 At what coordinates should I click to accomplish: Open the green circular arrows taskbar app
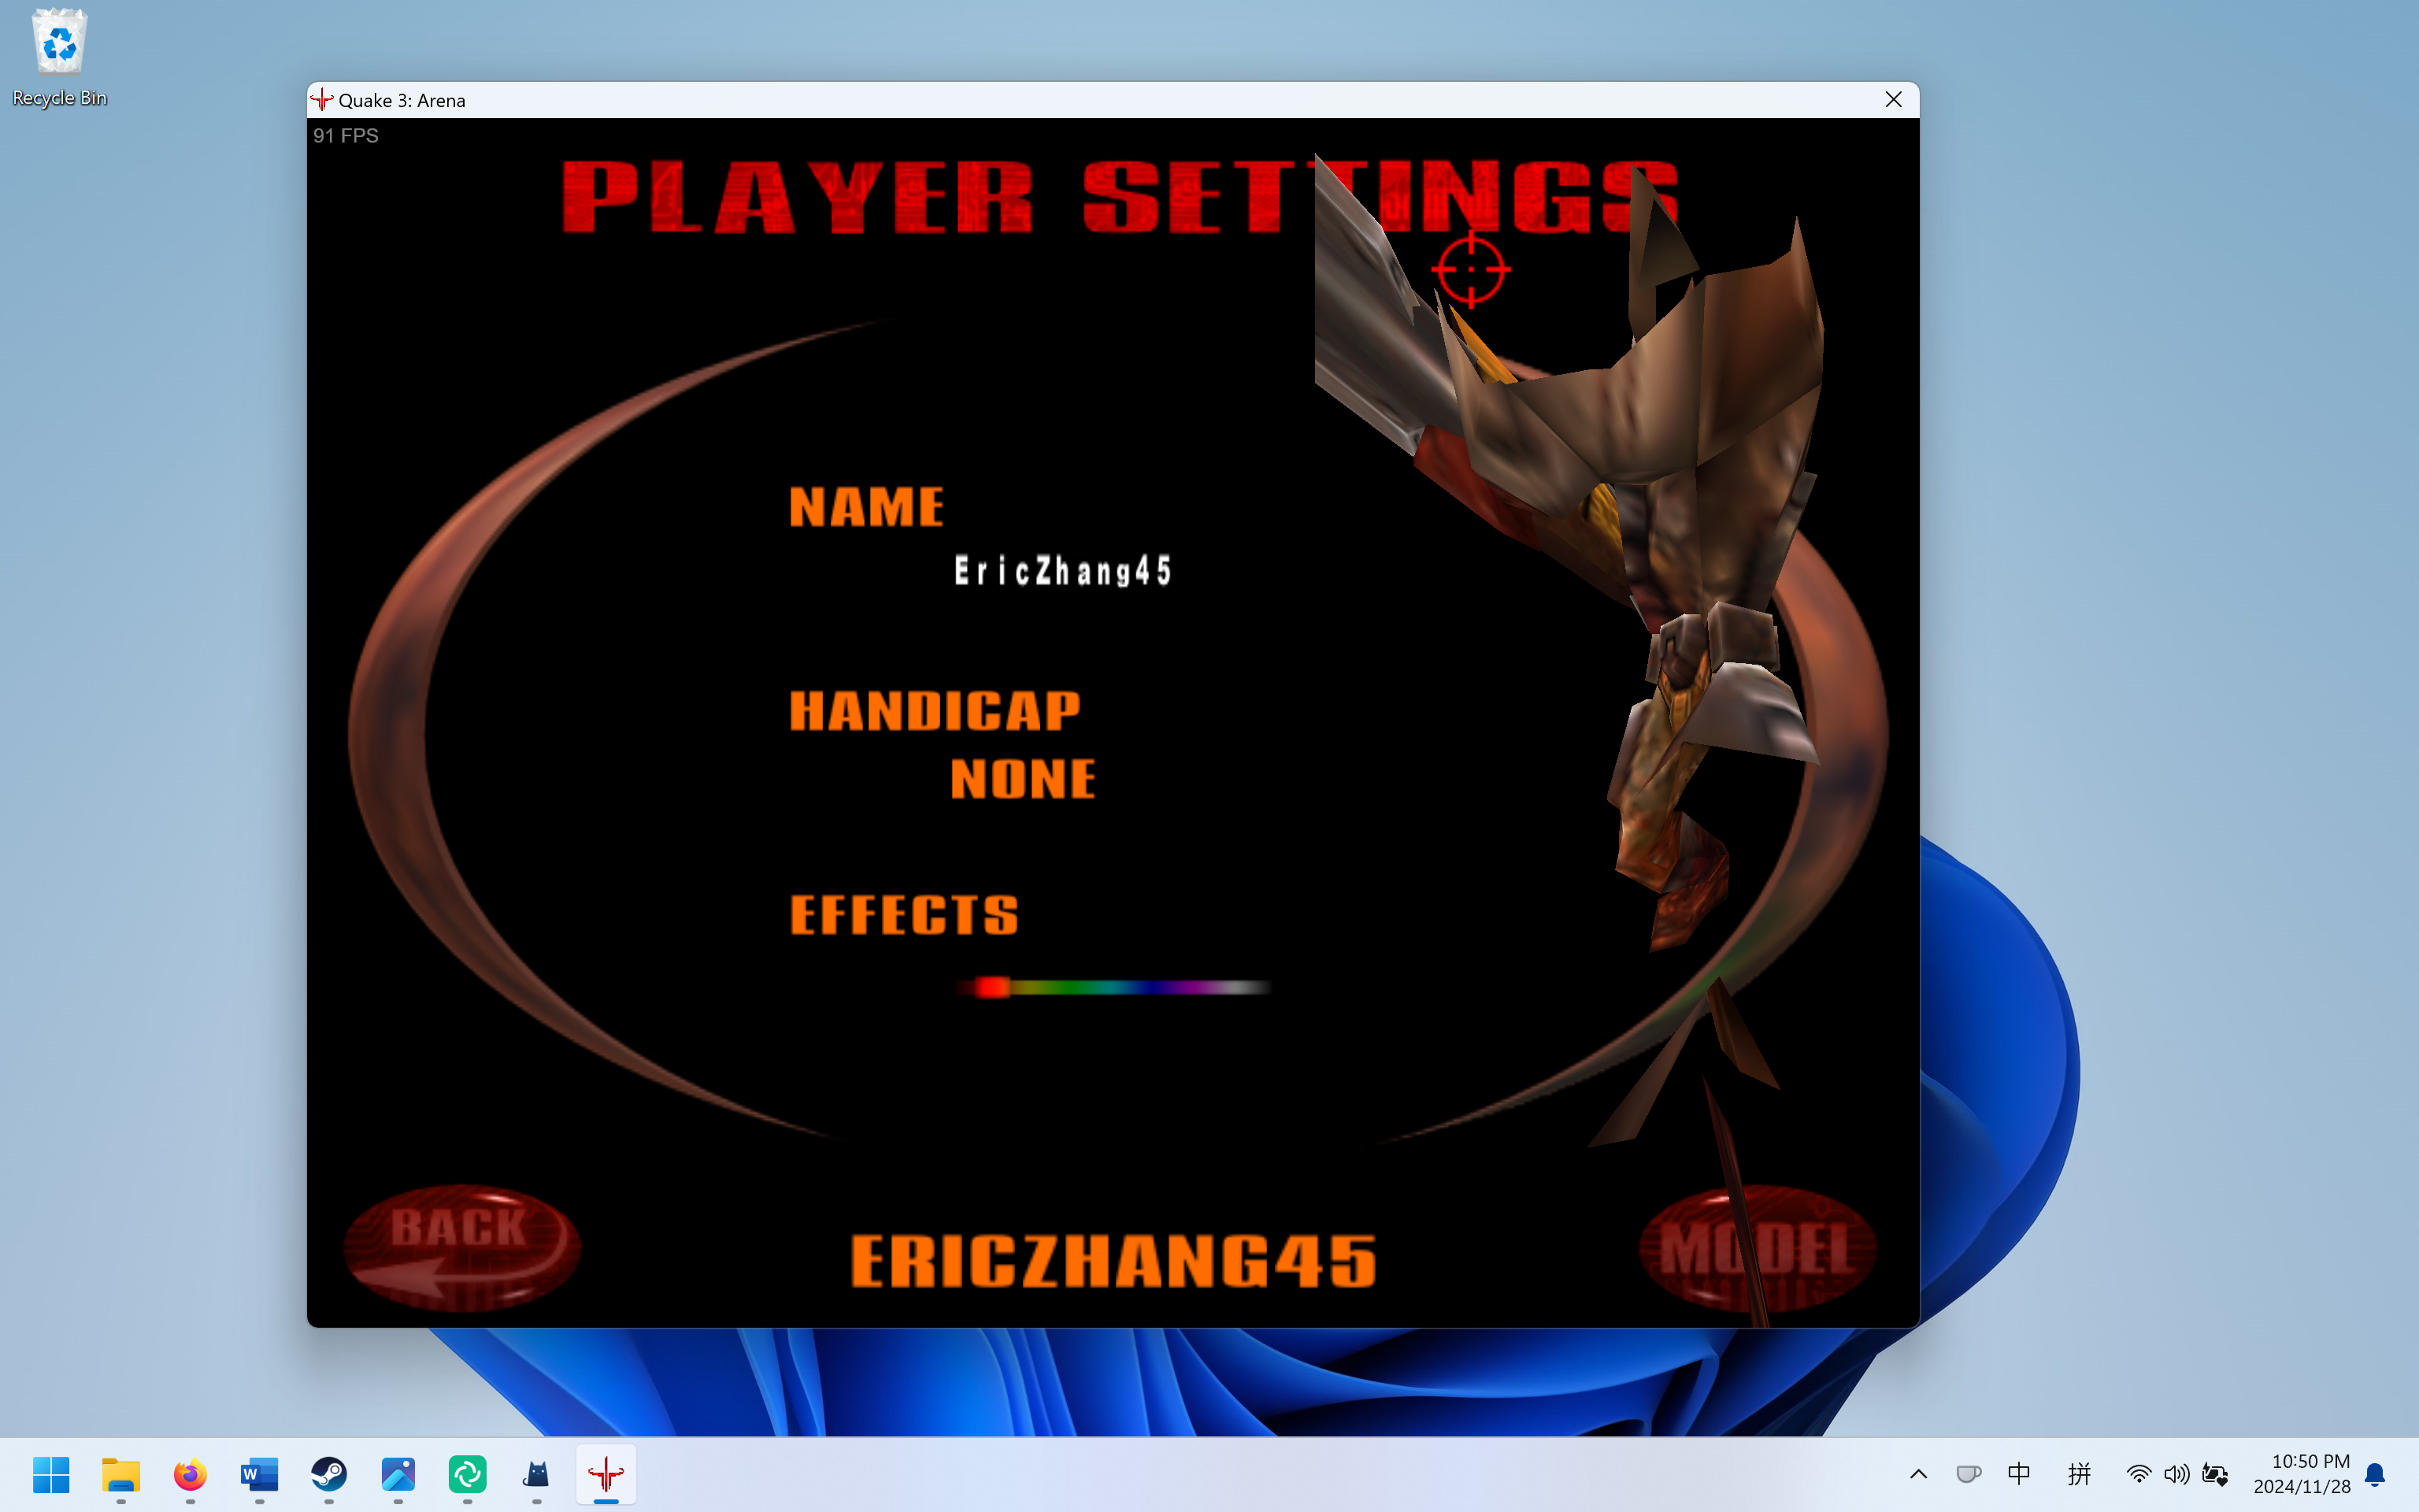(x=467, y=1474)
